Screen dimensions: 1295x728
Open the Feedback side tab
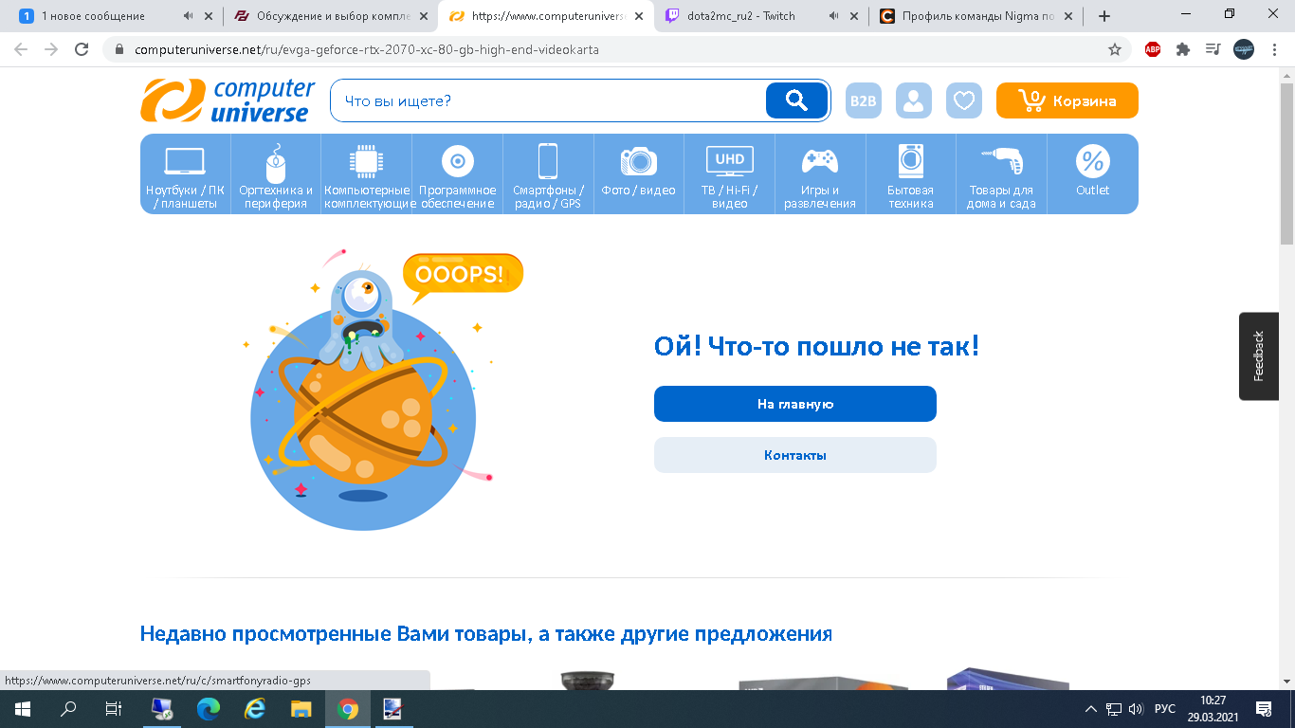[1258, 355]
